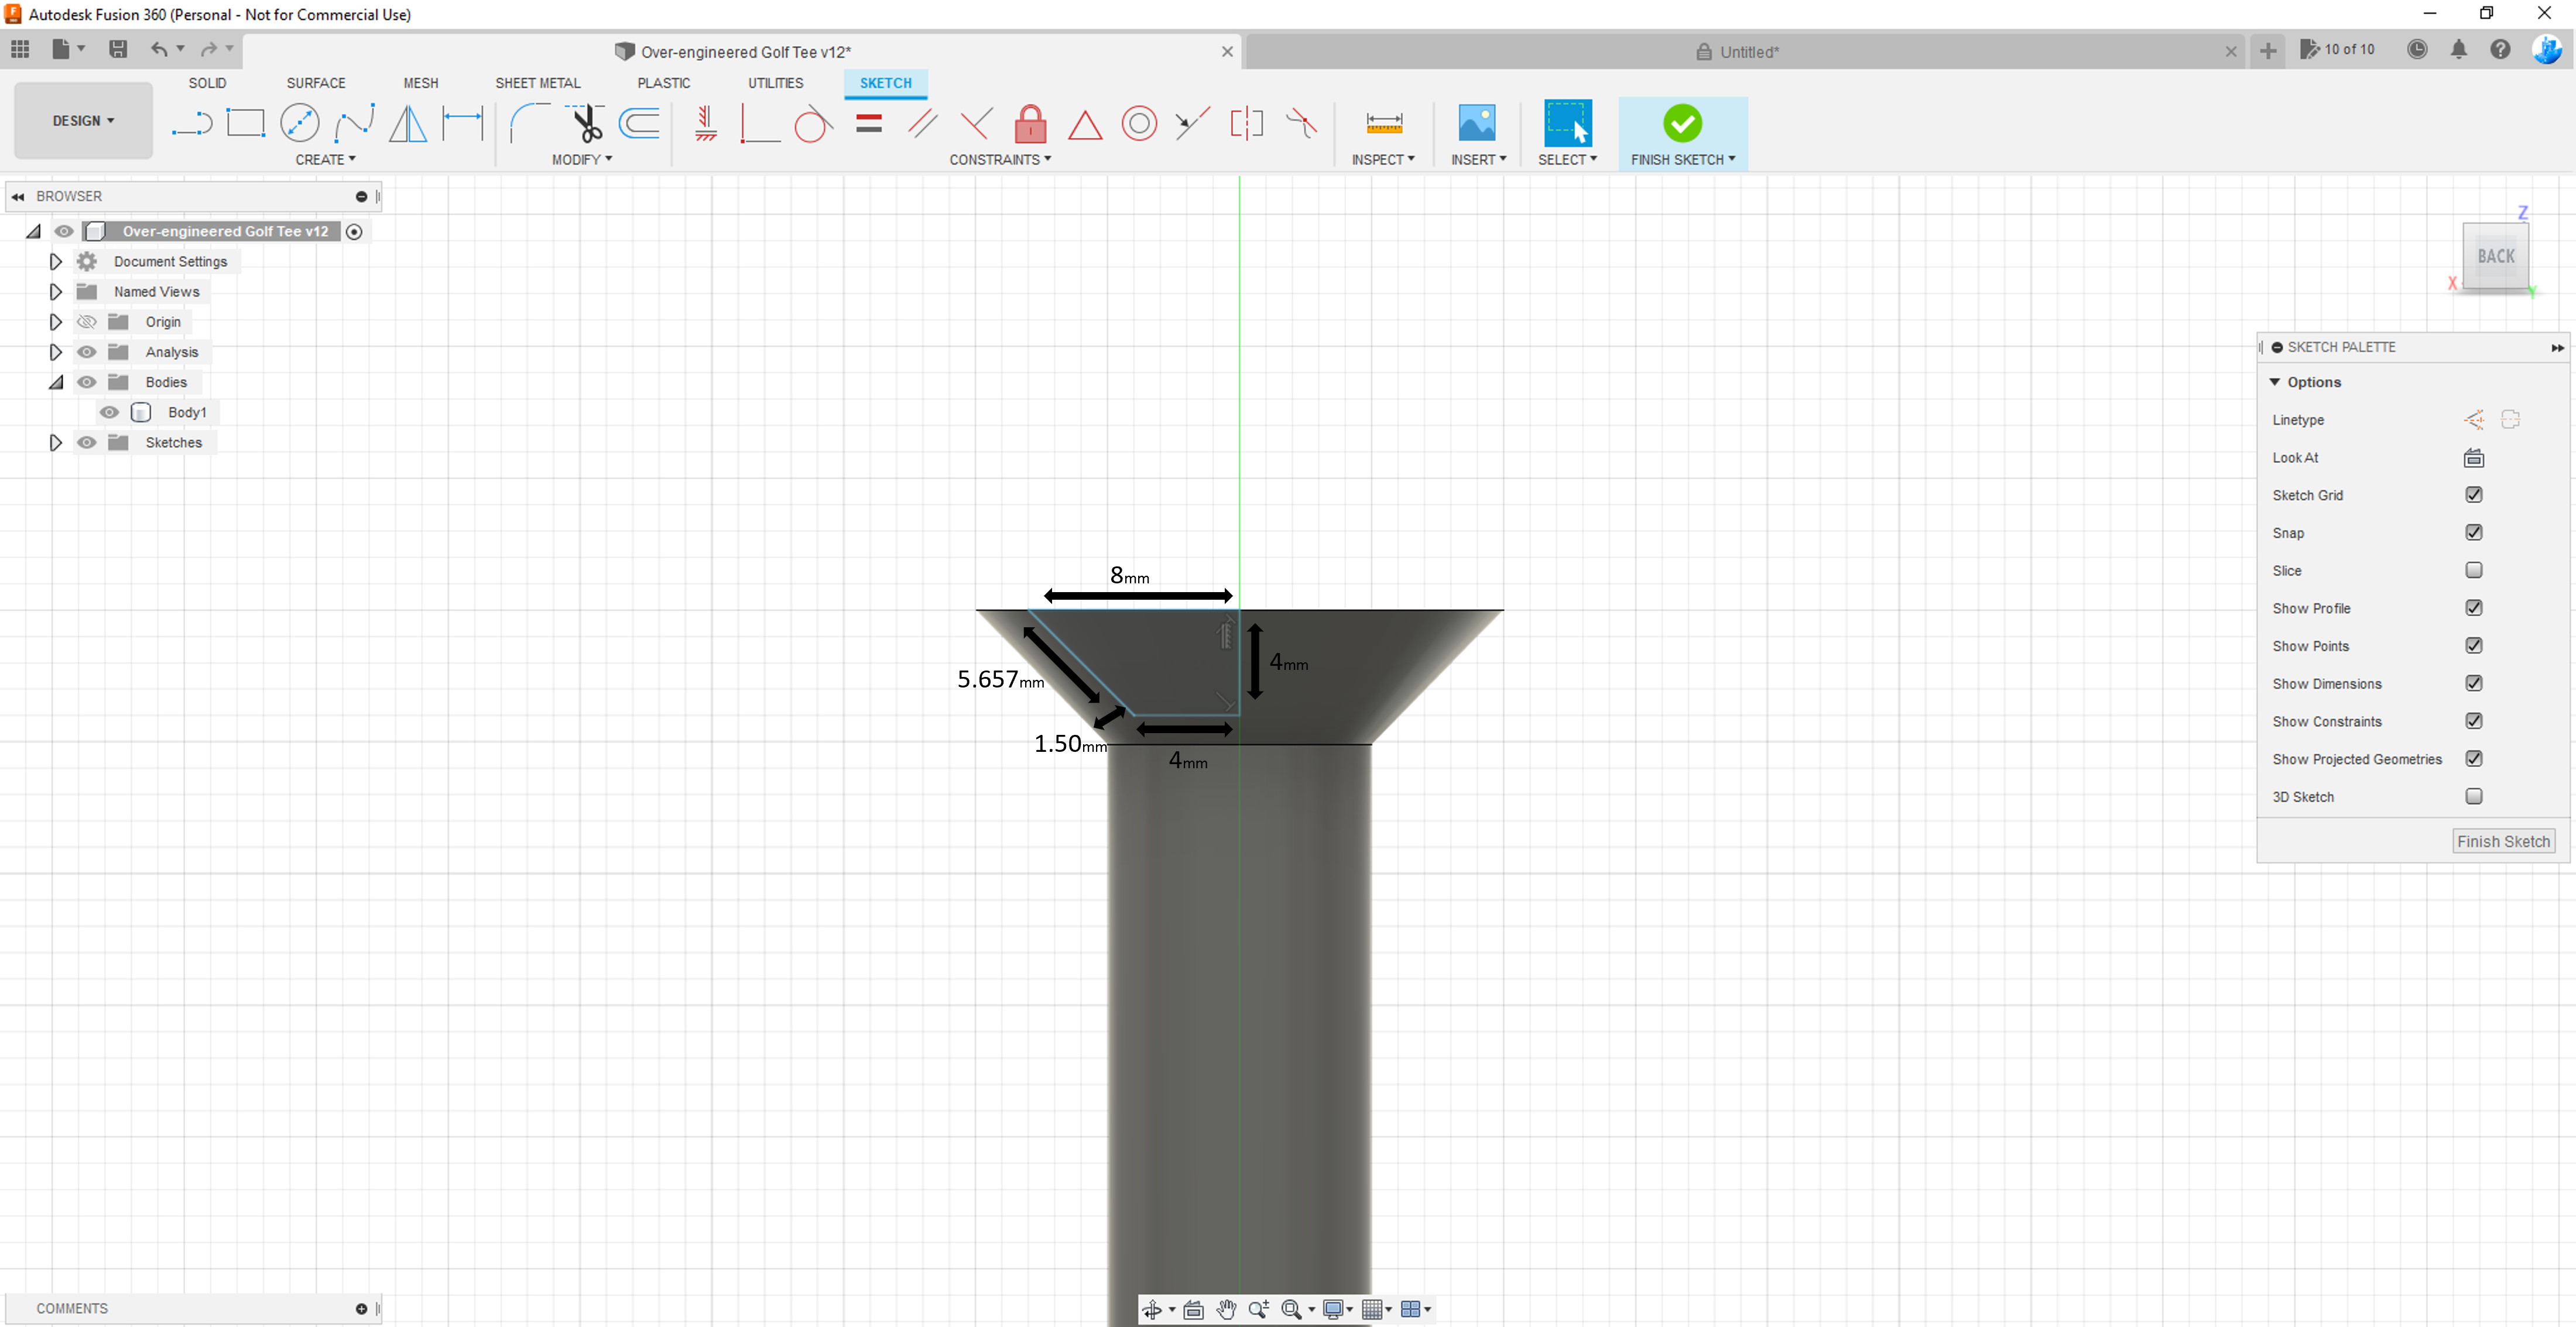Toggle the Show Profile checkbox

pyautogui.click(x=2473, y=607)
